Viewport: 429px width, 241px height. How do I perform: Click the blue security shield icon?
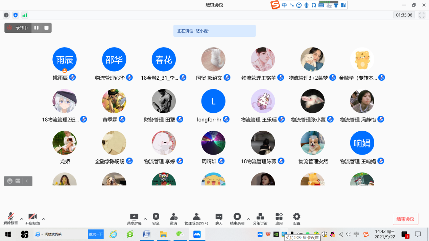15,15
